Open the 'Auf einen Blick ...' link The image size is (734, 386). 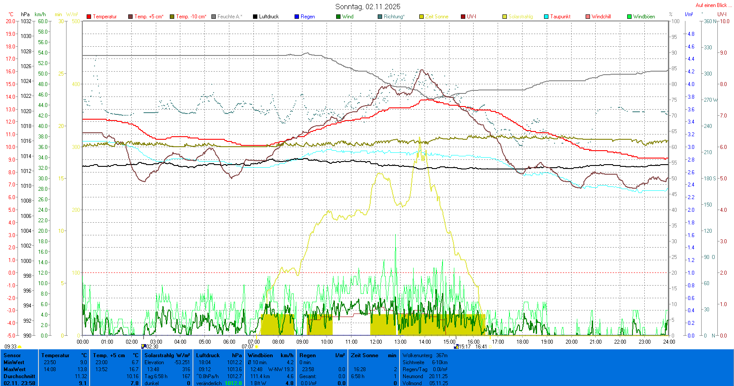[713, 5]
